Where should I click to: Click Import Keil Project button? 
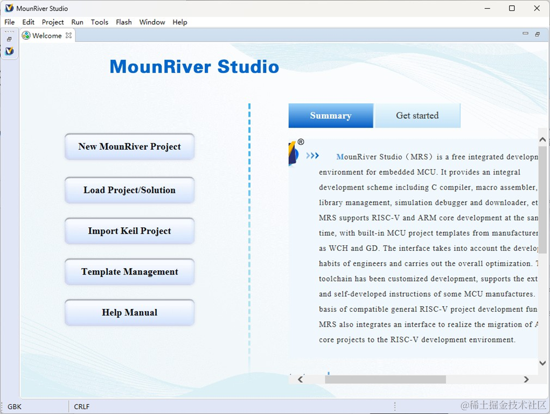[x=129, y=230]
